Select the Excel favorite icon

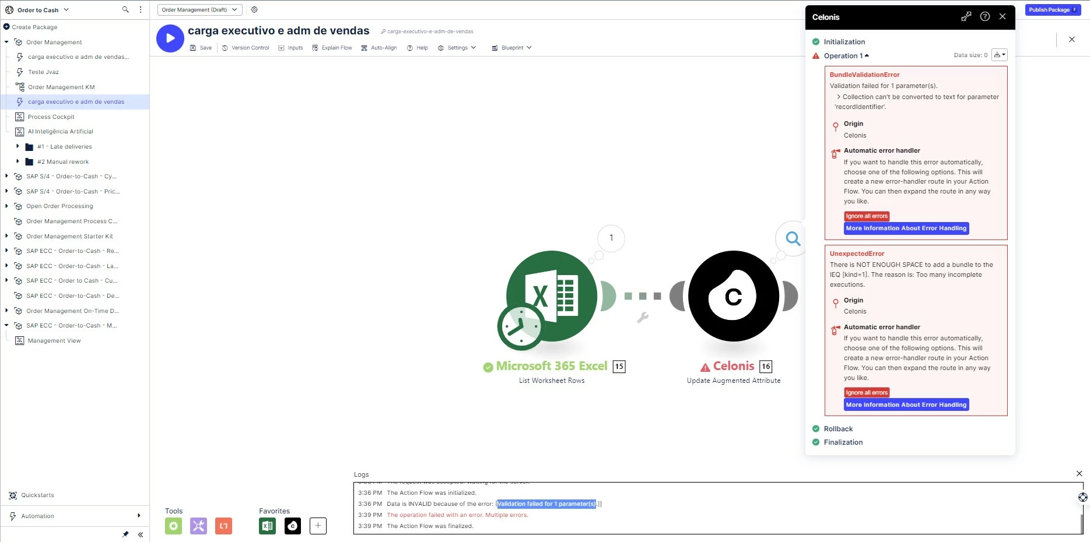tap(268, 526)
